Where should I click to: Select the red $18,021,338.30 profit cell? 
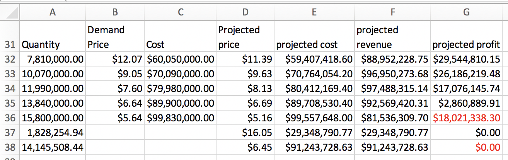[x=466, y=118]
